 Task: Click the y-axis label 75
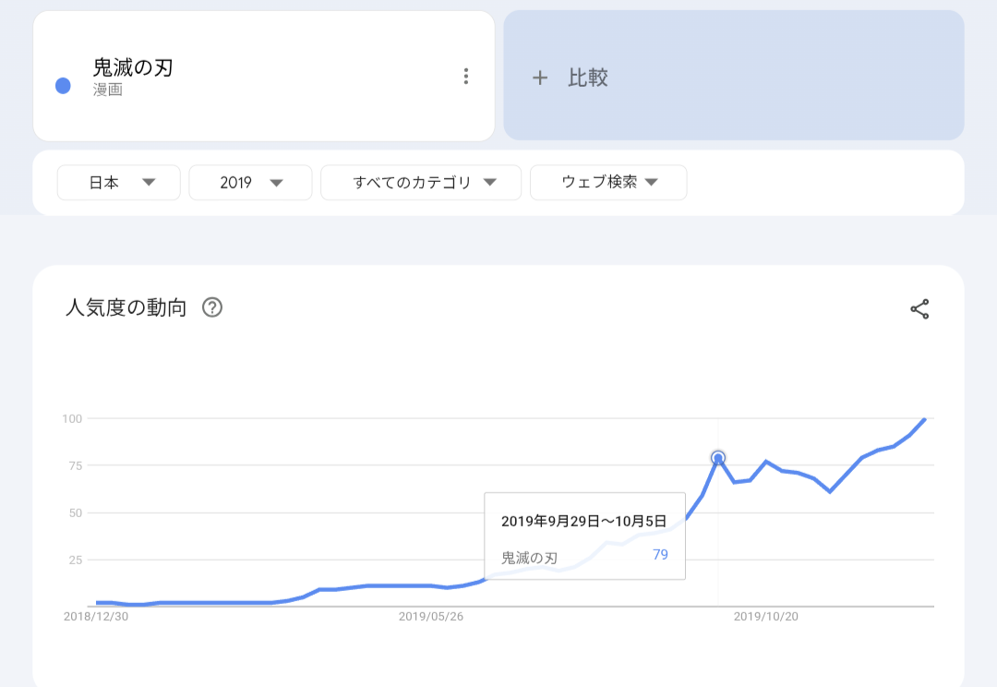[x=76, y=465]
